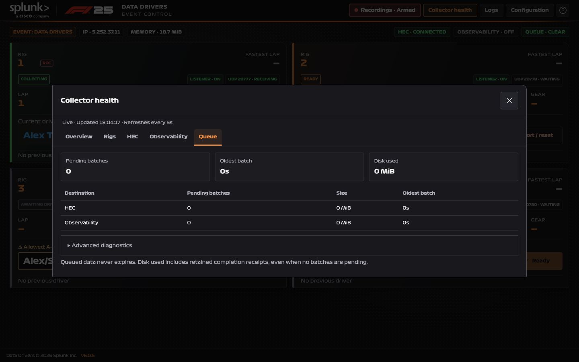Click UDP 20778 · WAITING badge
Image resolution: width=579 pixels, height=362 pixels.
537,79
